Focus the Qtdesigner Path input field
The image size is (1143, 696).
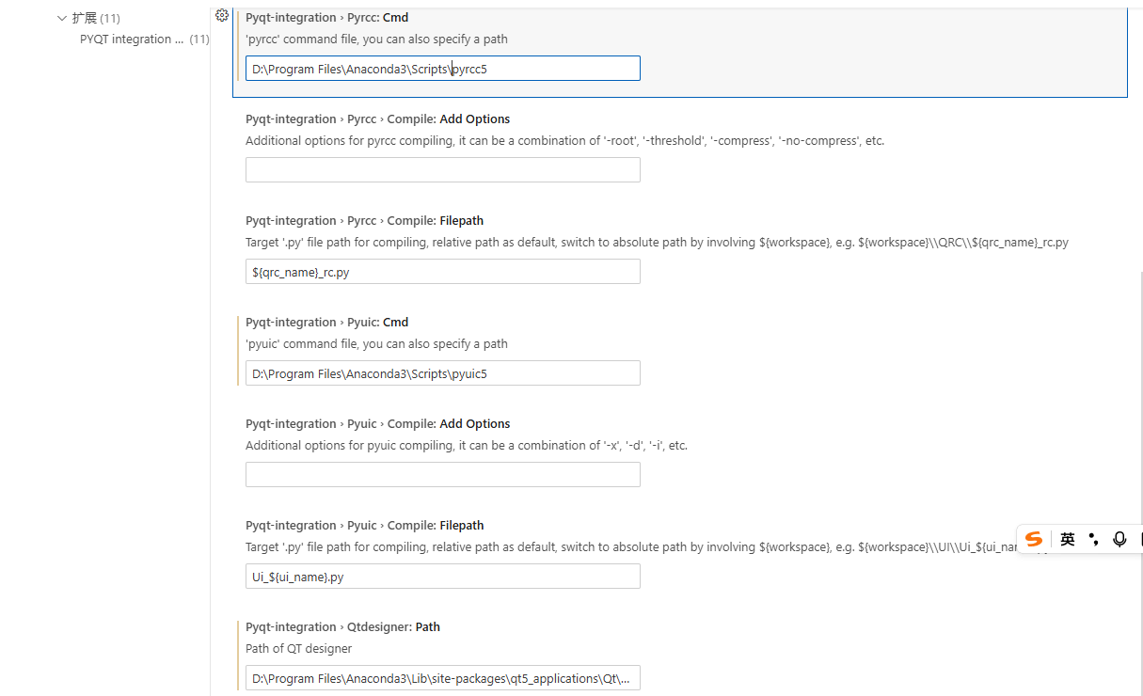443,677
